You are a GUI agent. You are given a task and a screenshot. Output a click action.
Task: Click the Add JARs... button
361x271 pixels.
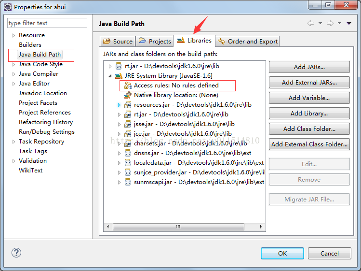point(309,67)
